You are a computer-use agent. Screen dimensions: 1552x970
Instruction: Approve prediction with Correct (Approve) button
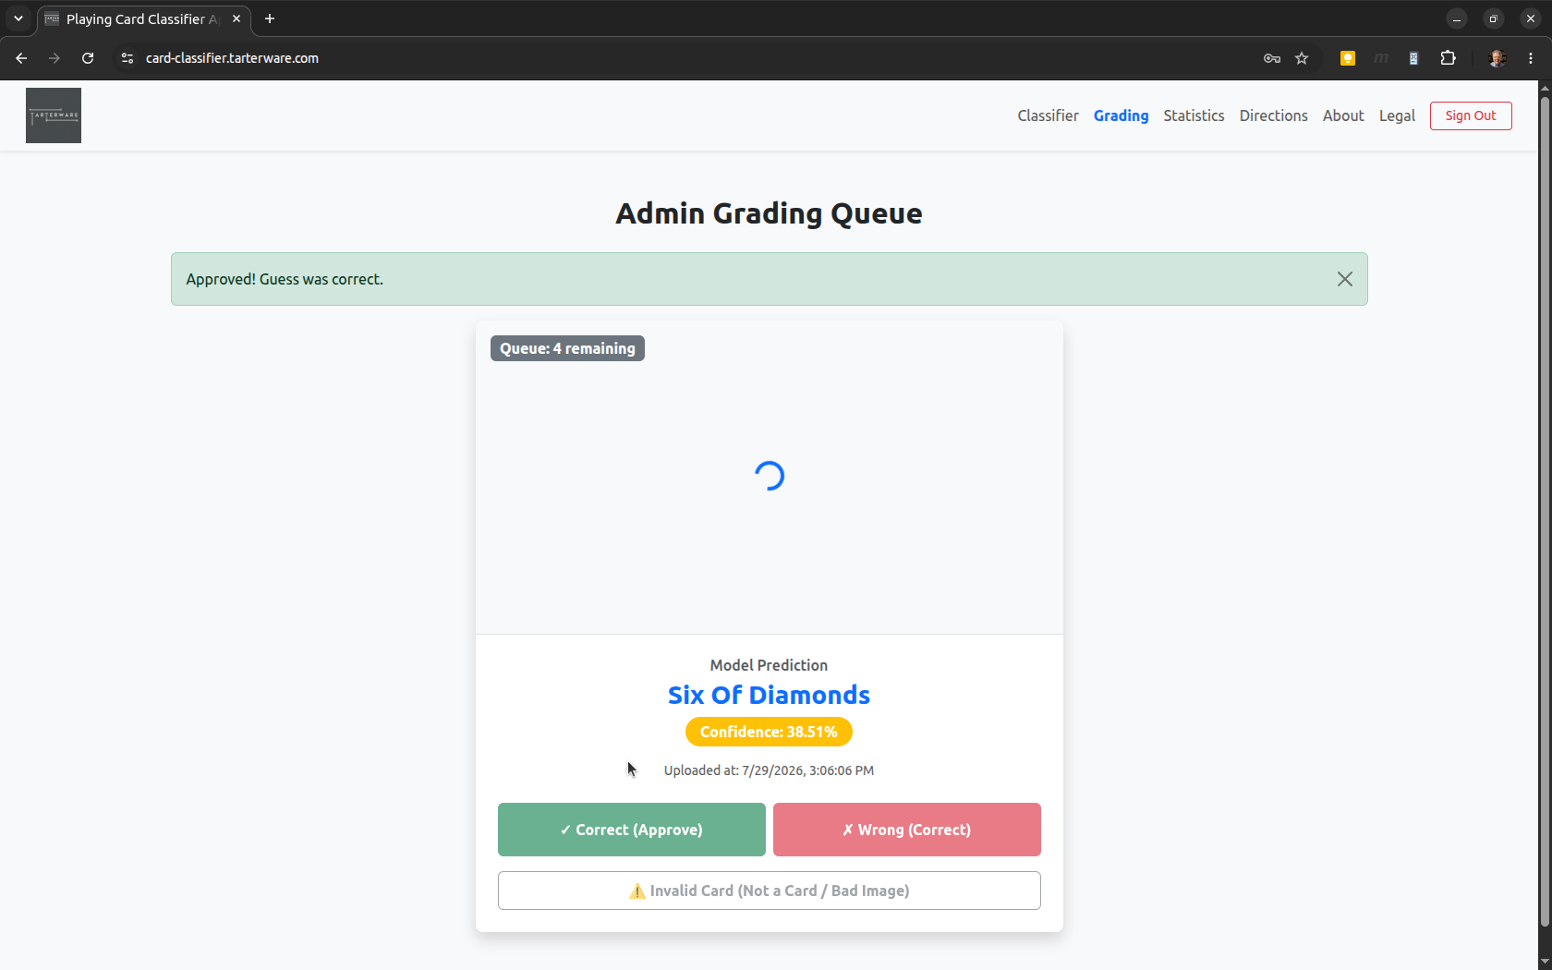point(632,830)
